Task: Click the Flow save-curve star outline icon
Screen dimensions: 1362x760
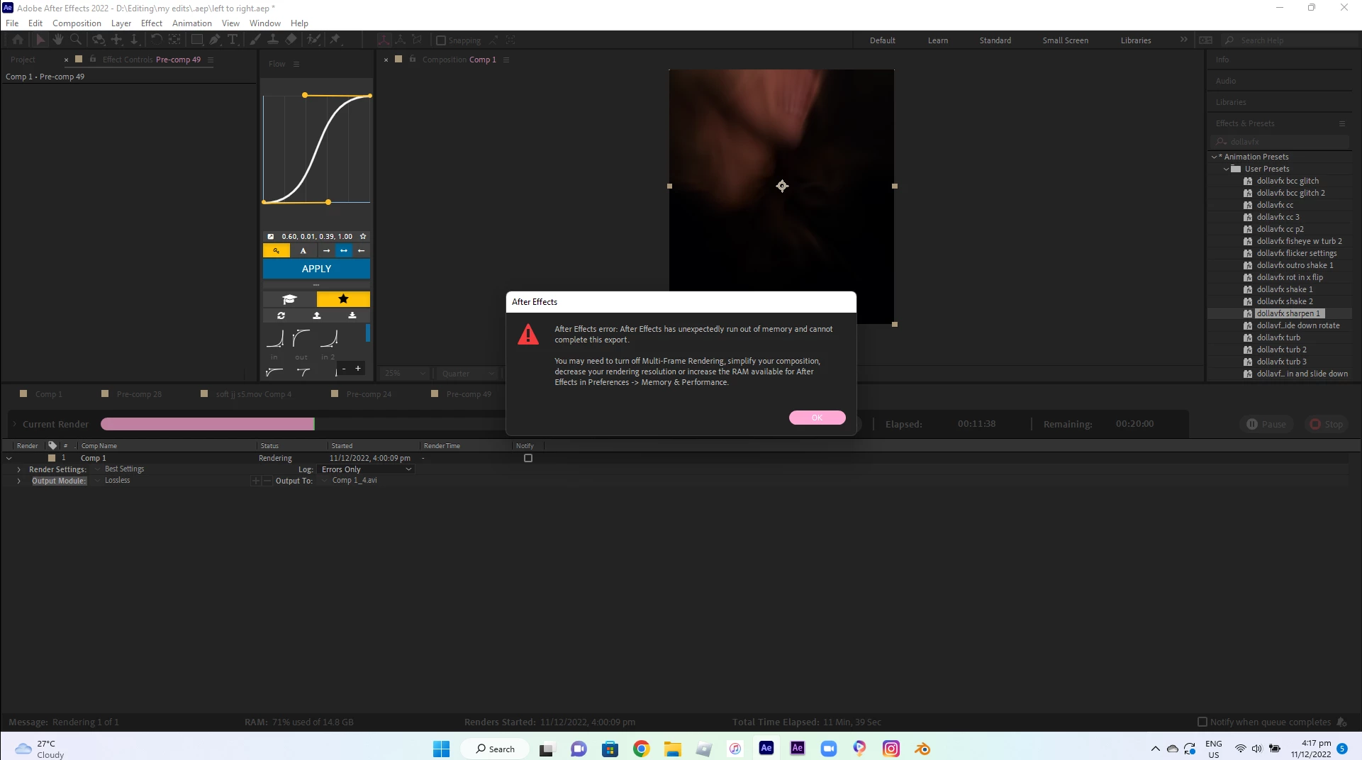Action: tap(363, 236)
